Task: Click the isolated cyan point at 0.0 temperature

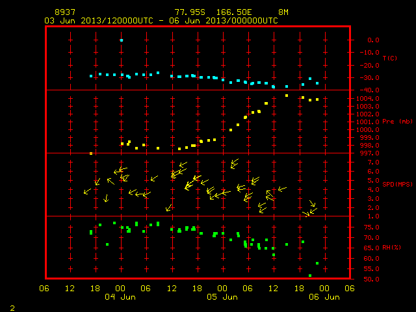Action: click(x=122, y=40)
